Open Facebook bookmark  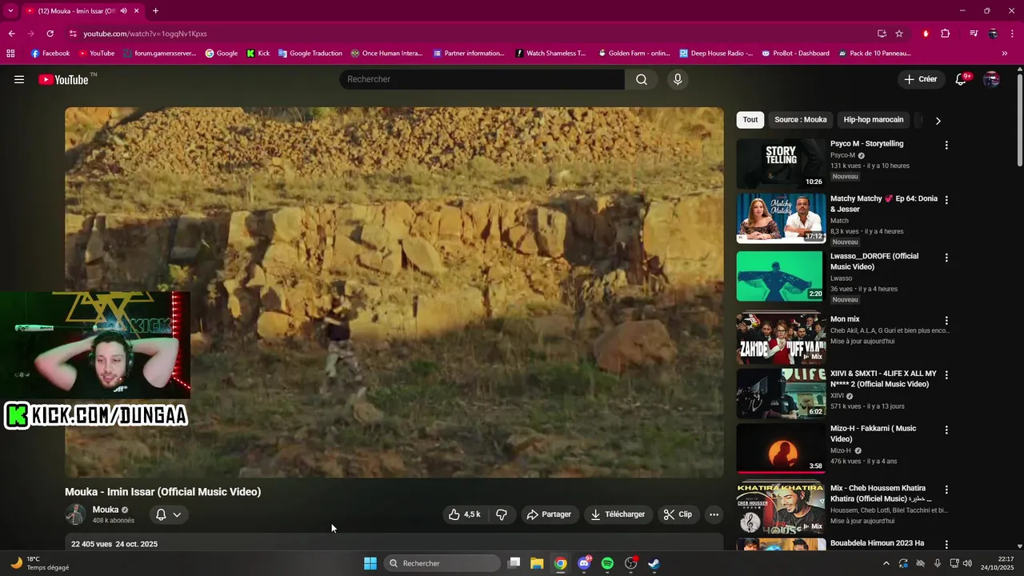pyautogui.click(x=50, y=54)
